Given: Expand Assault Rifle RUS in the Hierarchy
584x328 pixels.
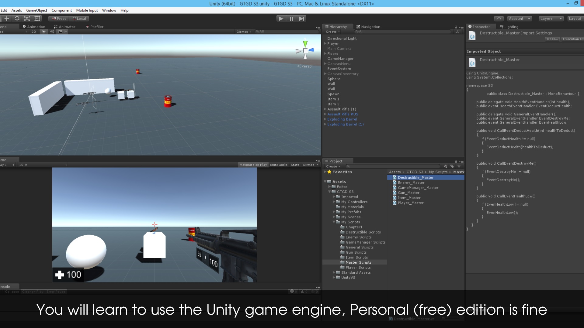Looking at the screenshot, I should [x=325, y=114].
